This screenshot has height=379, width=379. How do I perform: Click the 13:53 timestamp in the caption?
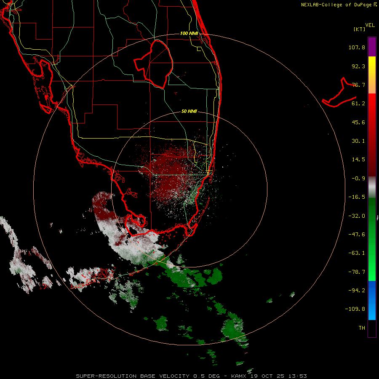click(x=298, y=376)
